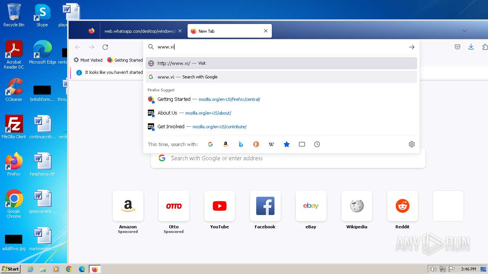Open Getting Started bookmark in toolbar

click(x=125, y=60)
